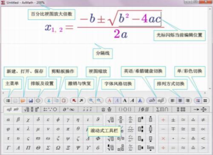213x155 pixels.
Task: Insert the lim limit template
Action: (x=150, y=148)
